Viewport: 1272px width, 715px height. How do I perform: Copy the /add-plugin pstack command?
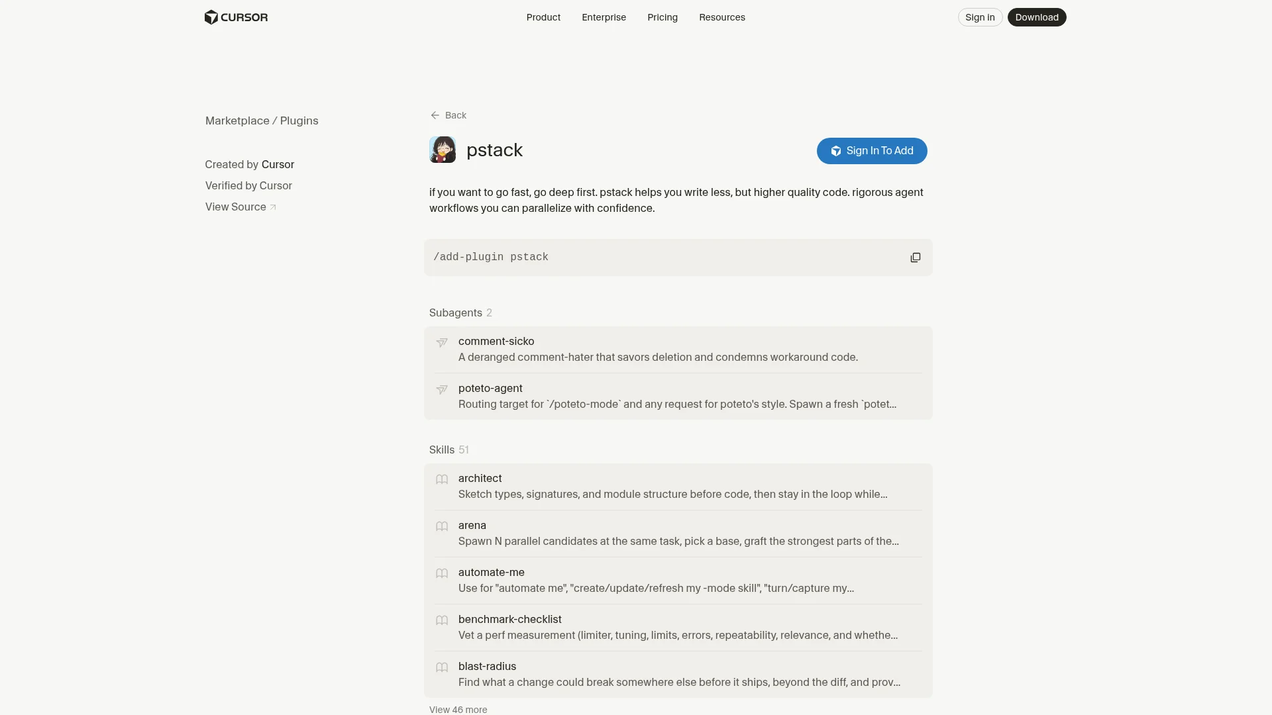tap(915, 258)
